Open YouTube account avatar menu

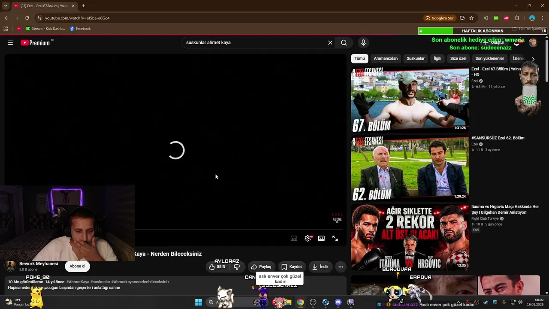coord(533,42)
